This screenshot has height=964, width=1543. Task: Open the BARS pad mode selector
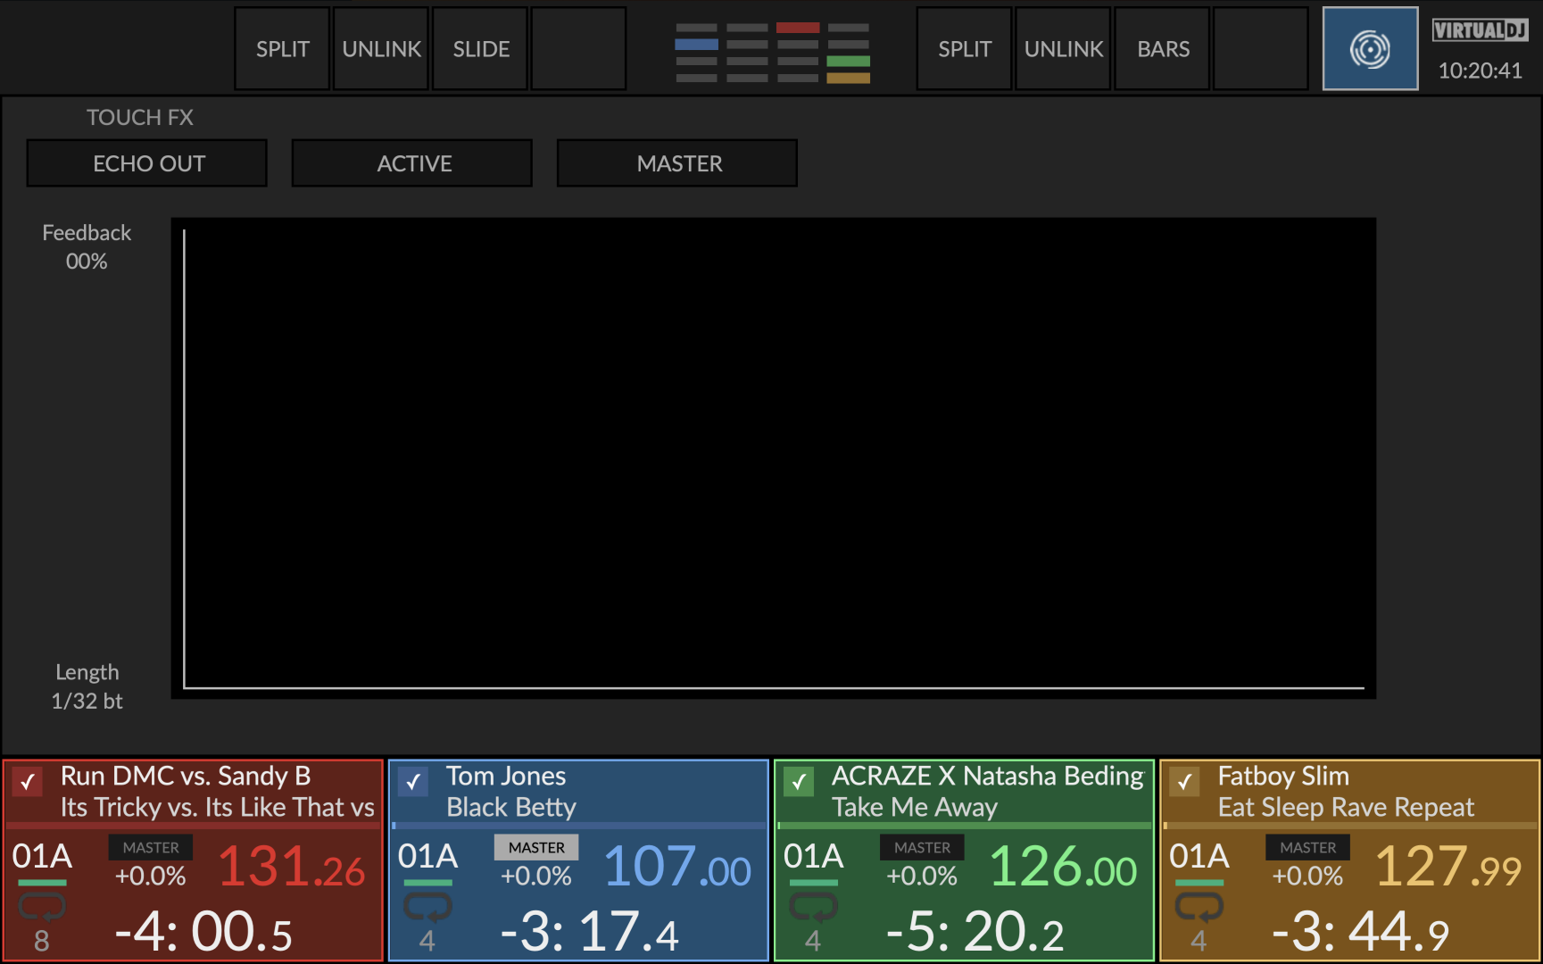point(1162,49)
